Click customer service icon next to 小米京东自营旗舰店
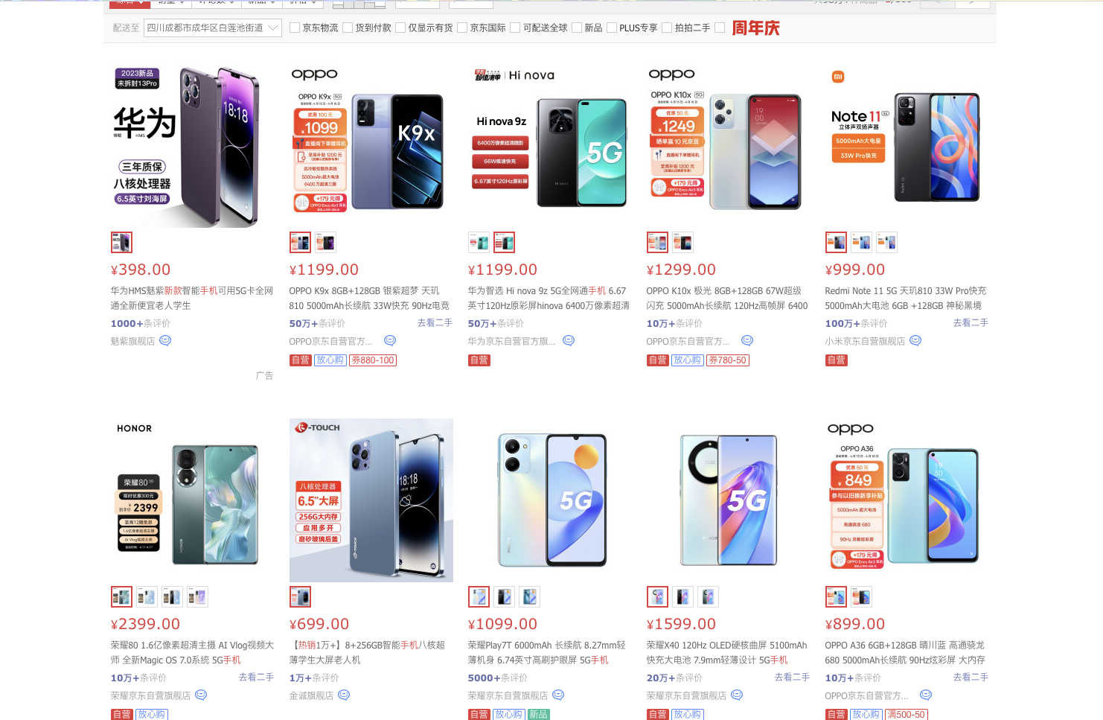The height and width of the screenshot is (720, 1103). (915, 340)
